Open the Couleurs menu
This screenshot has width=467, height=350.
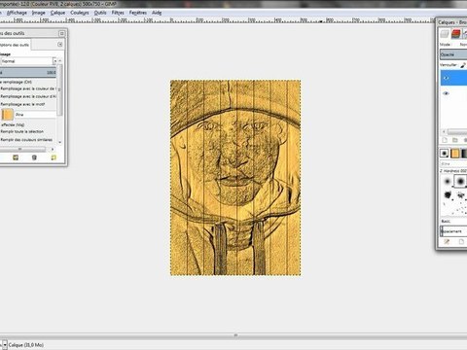80,13
